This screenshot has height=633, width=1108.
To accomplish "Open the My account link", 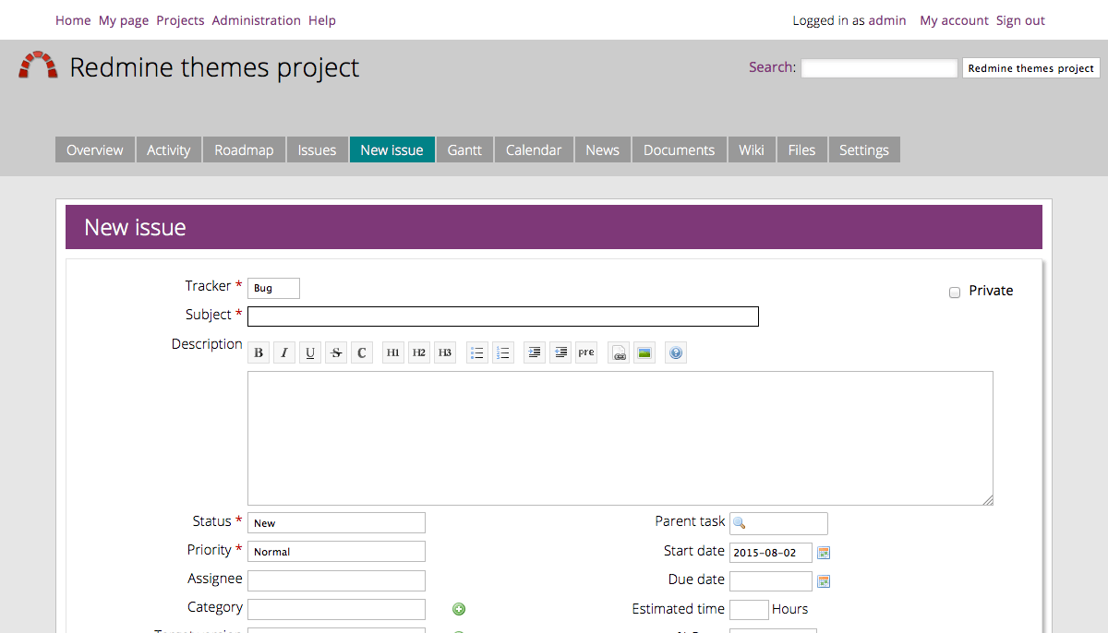I will (x=954, y=20).
